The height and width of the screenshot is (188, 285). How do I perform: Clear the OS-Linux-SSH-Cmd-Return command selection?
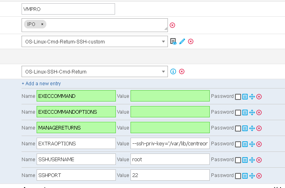coord(182,71)
